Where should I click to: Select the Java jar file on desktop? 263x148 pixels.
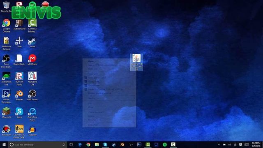point(136,62)
